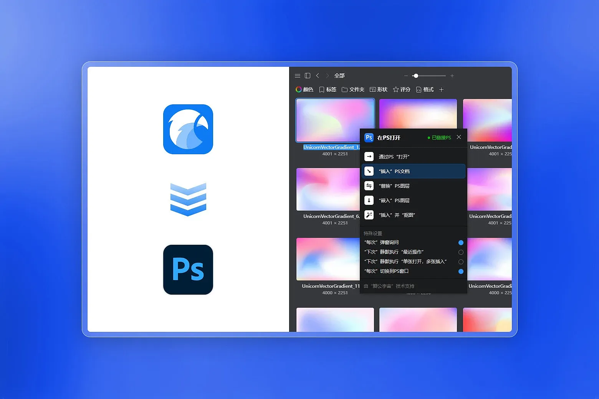This screenshot has height=399, width=599.
Task: Click the 辦公宇宙 技术支持 credit link
Action: pos(389,286)
